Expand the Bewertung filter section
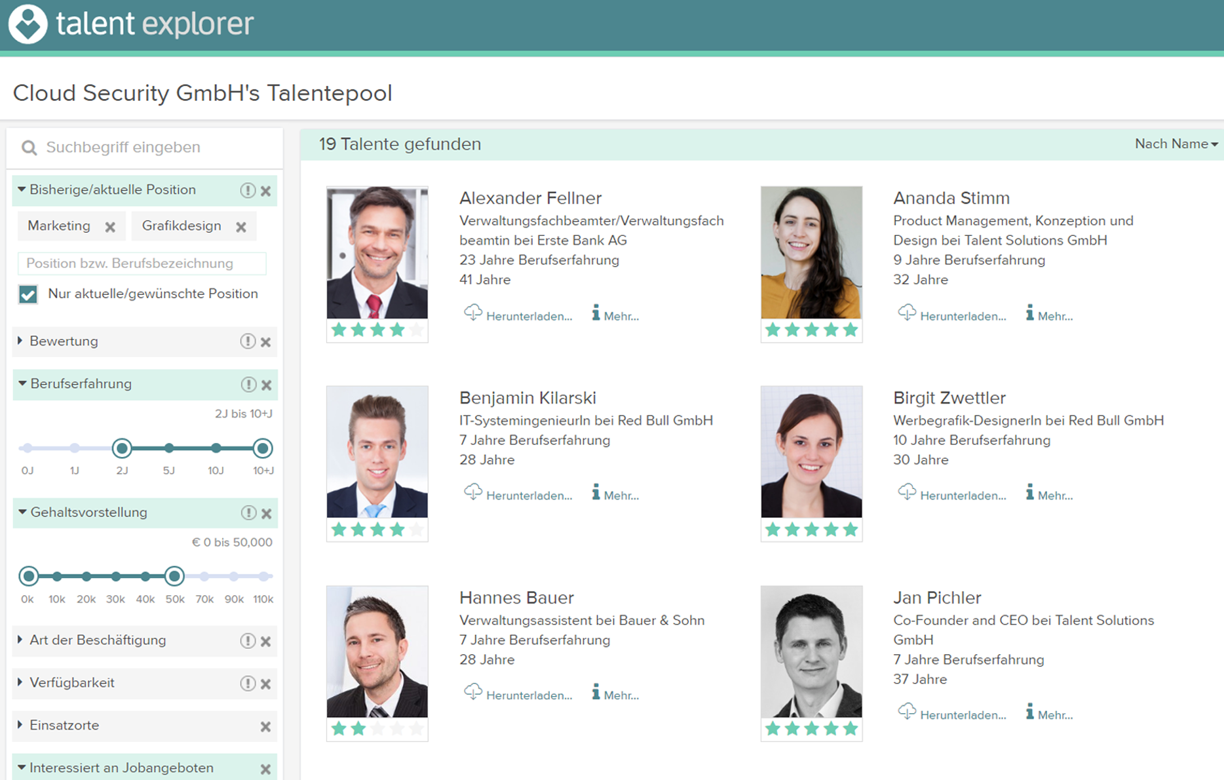This screenshot has width=1224, height=780. coord(20,341)
